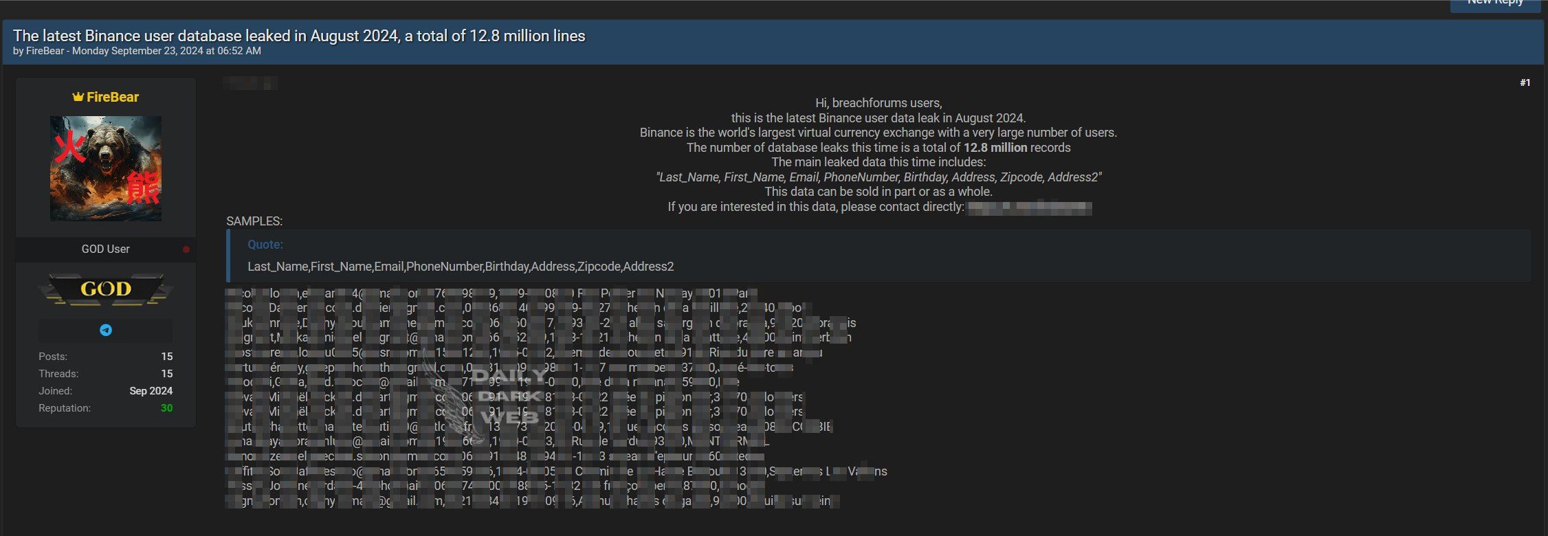Click the author name FireBear in the thread byline
This screenshot has height=536, width=1548.
coord(45,51)
